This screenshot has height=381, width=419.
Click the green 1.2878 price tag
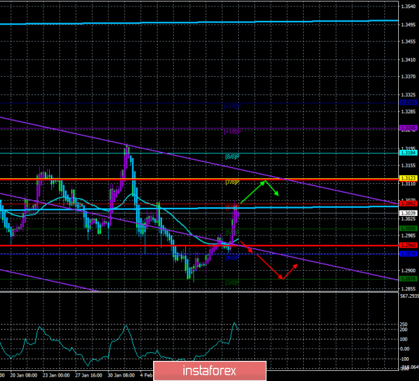point(408,279)
